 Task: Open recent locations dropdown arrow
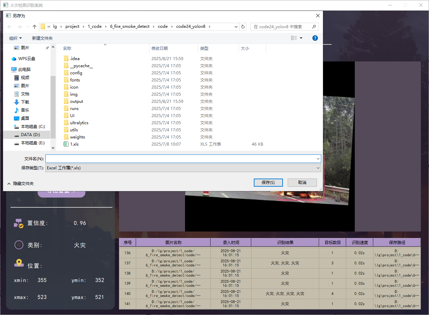coord(27,26)
